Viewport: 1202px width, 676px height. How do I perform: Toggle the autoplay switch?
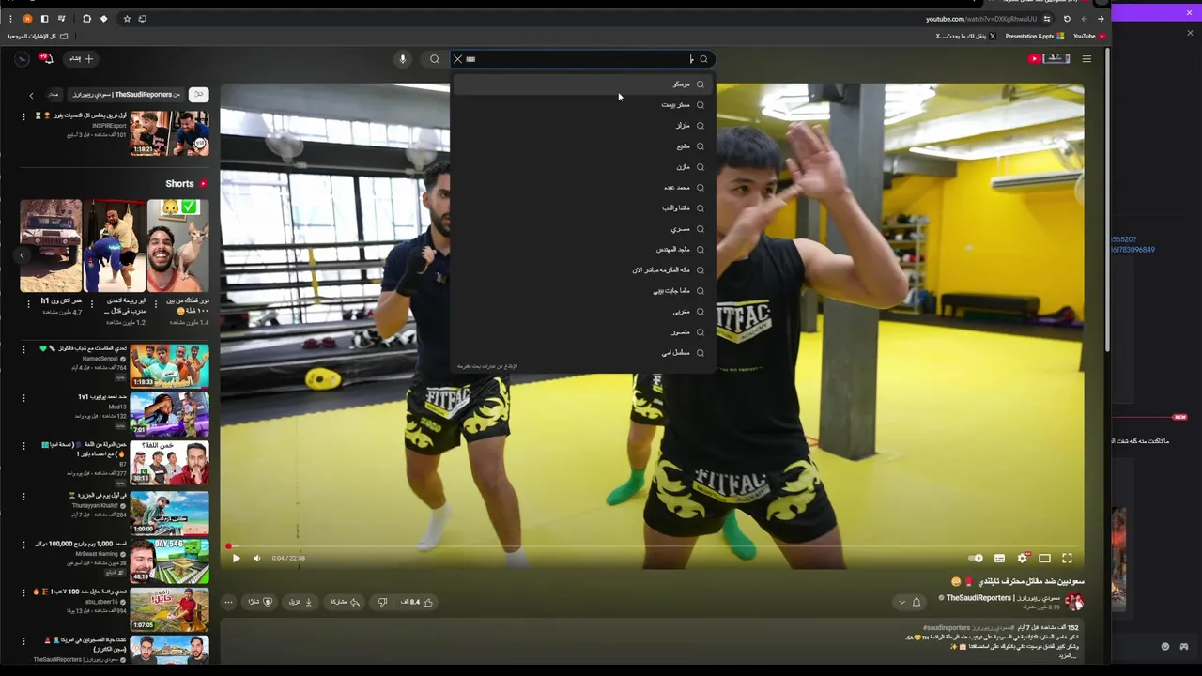pos(976,558)
